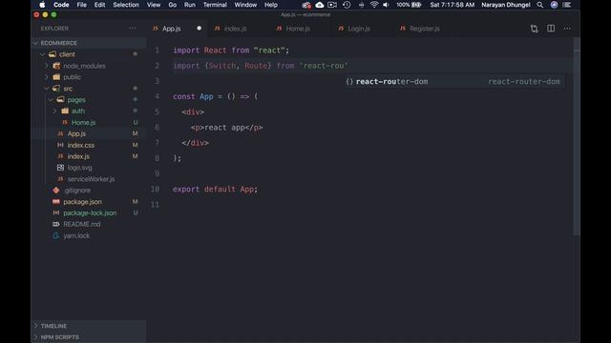The width and height of the screenshot is (611, 343).
Task: Open the Go menu
Action: [172, 5]
